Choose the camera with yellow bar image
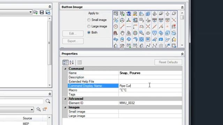 [x=135, y=14]
